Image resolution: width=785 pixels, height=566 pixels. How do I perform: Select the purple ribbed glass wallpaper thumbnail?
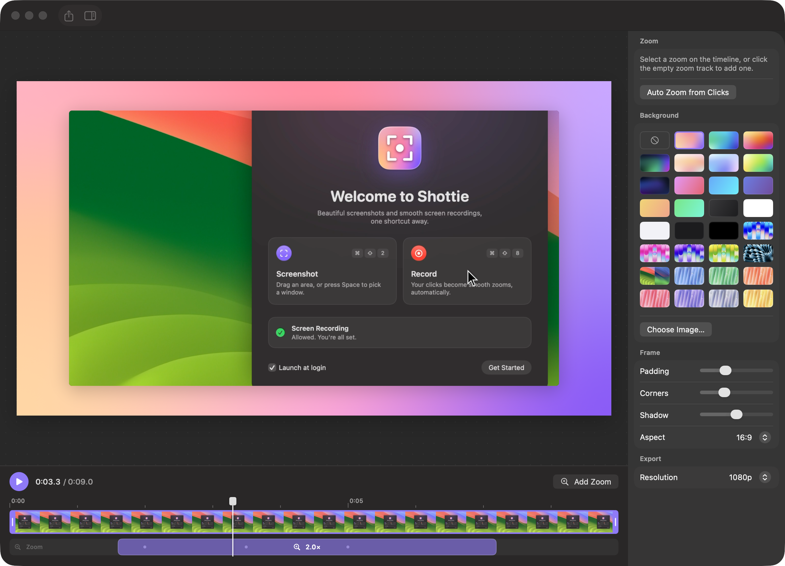click(x=689, y=298)
